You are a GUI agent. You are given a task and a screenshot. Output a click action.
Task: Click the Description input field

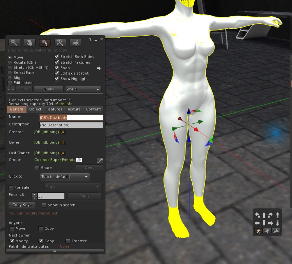tap(71, 125)
